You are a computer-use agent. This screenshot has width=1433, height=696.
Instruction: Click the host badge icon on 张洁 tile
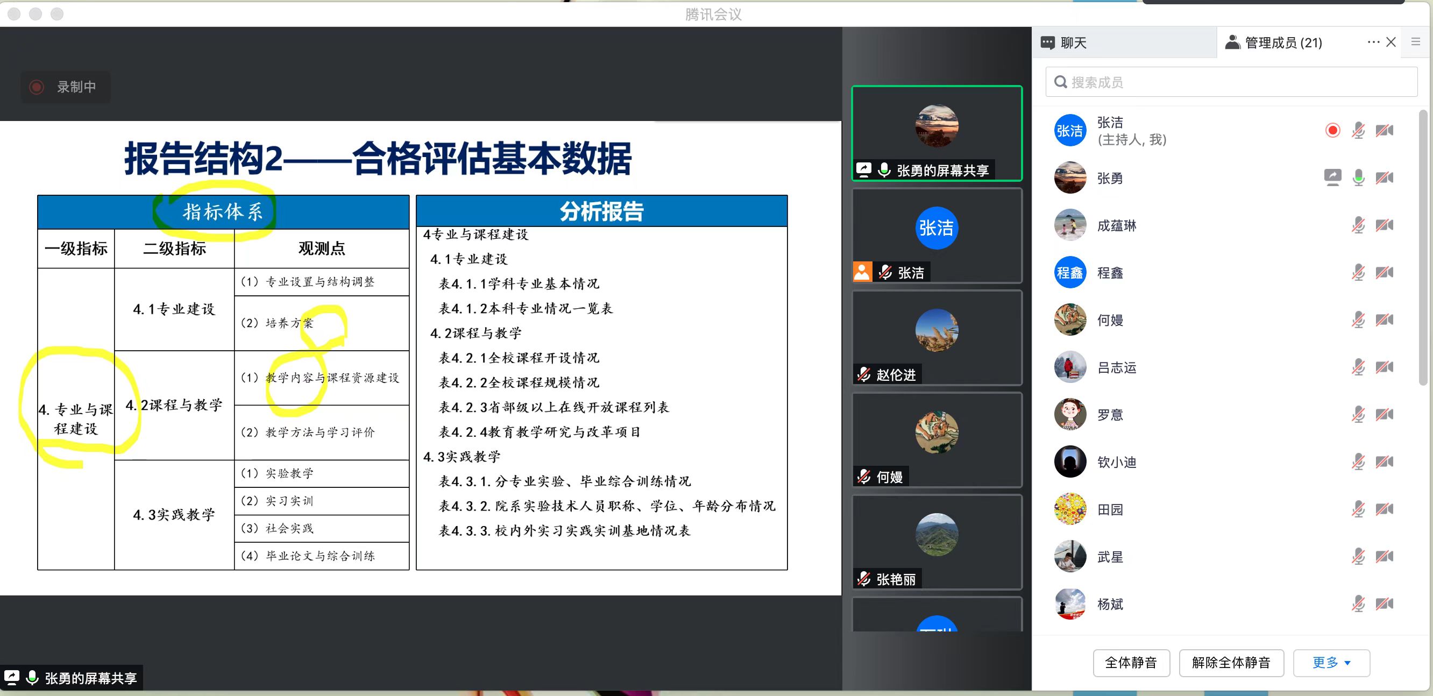point(862,272)
